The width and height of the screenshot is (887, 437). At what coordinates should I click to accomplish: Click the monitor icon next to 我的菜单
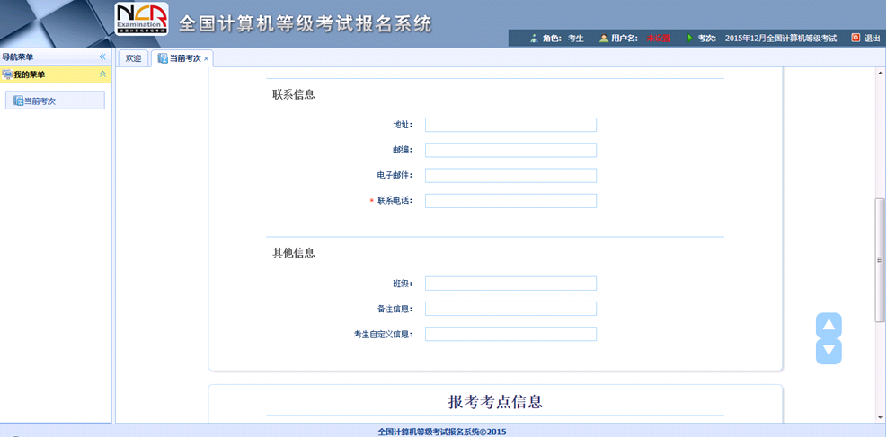(x=7, y=74)
